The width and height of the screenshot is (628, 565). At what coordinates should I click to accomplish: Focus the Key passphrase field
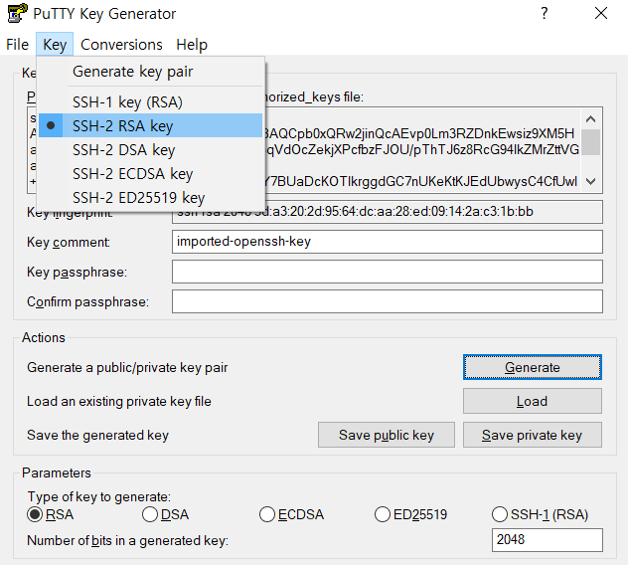[x=388, y=272]
